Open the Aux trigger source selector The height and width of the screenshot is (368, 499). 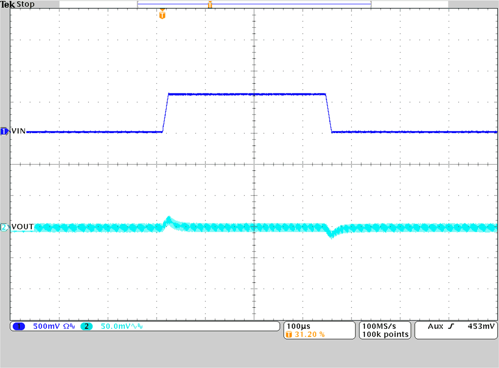pos(436,326)
